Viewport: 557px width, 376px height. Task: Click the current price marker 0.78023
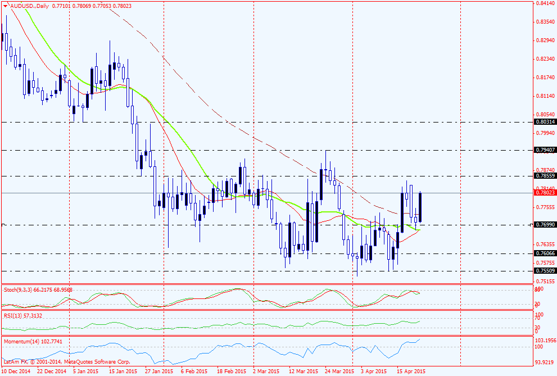click(545, 193)
